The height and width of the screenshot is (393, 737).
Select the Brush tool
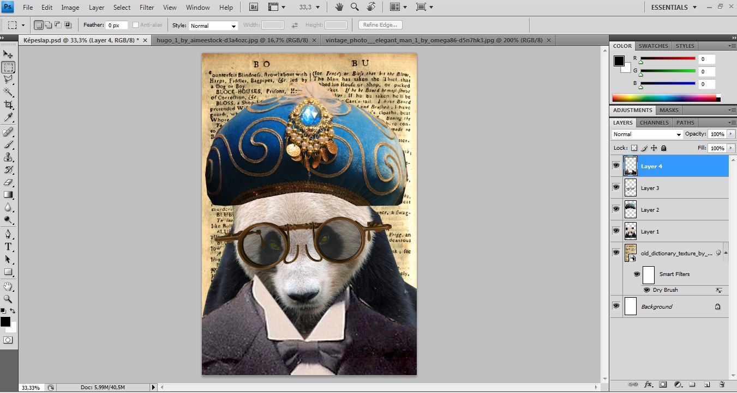[x=8, y=145]
